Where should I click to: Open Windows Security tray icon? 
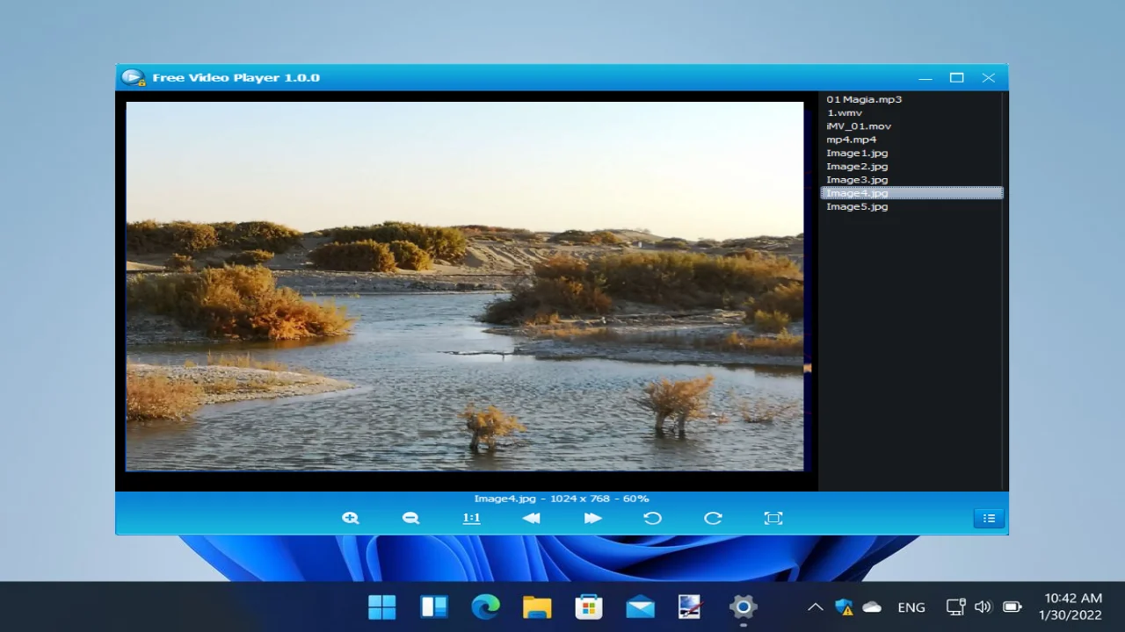click(x=844, y=607)
